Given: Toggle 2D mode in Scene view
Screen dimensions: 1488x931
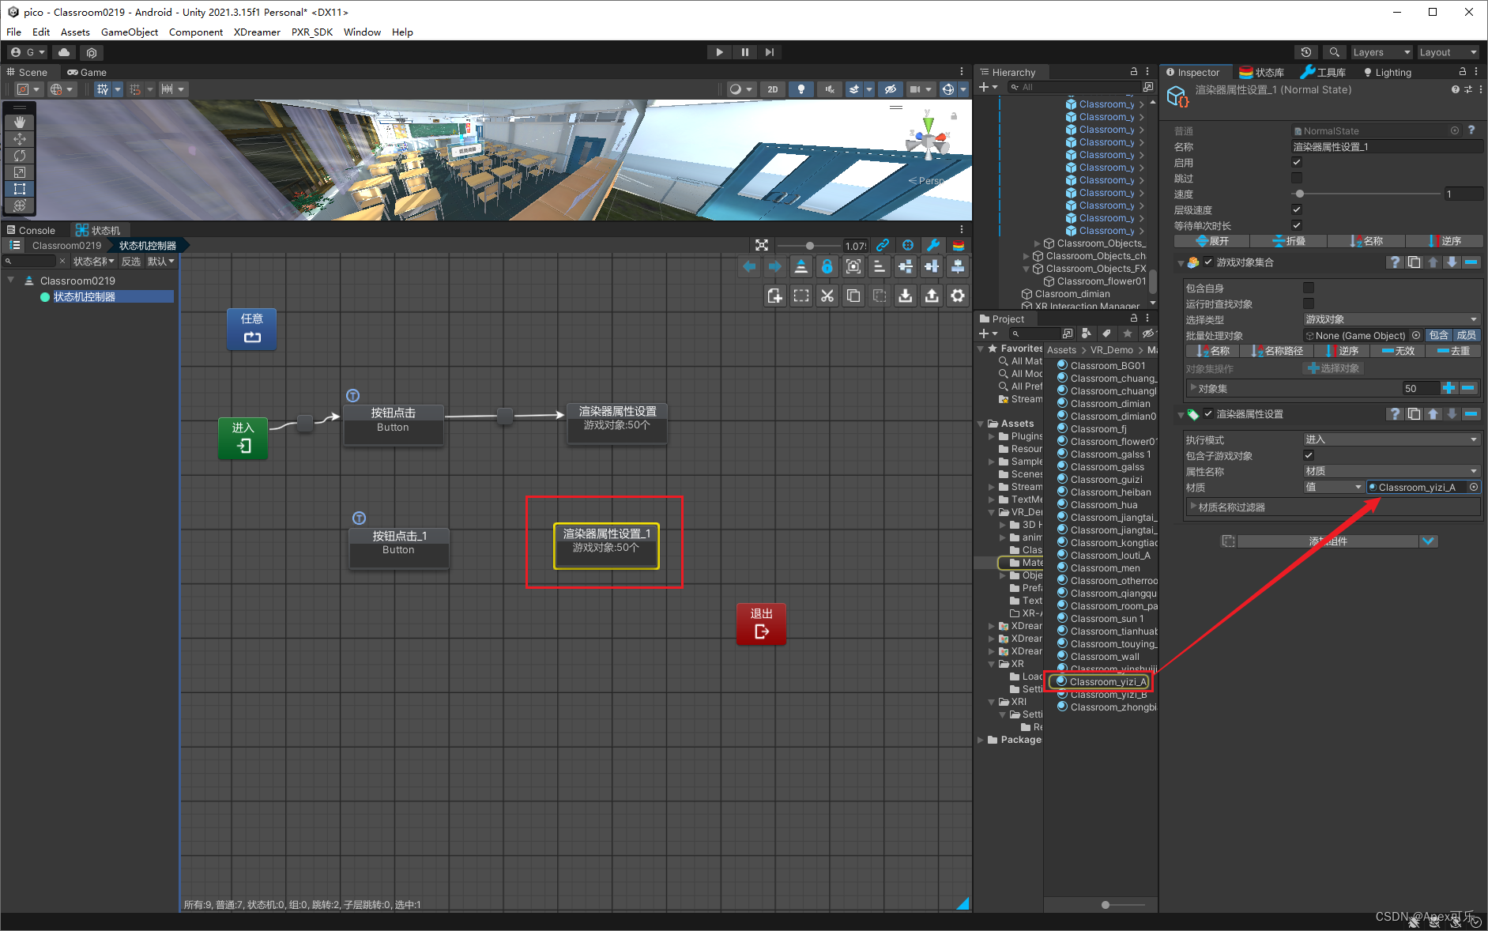Looking at the screenshot, I should pyautogui.click(x=773, y=89).
